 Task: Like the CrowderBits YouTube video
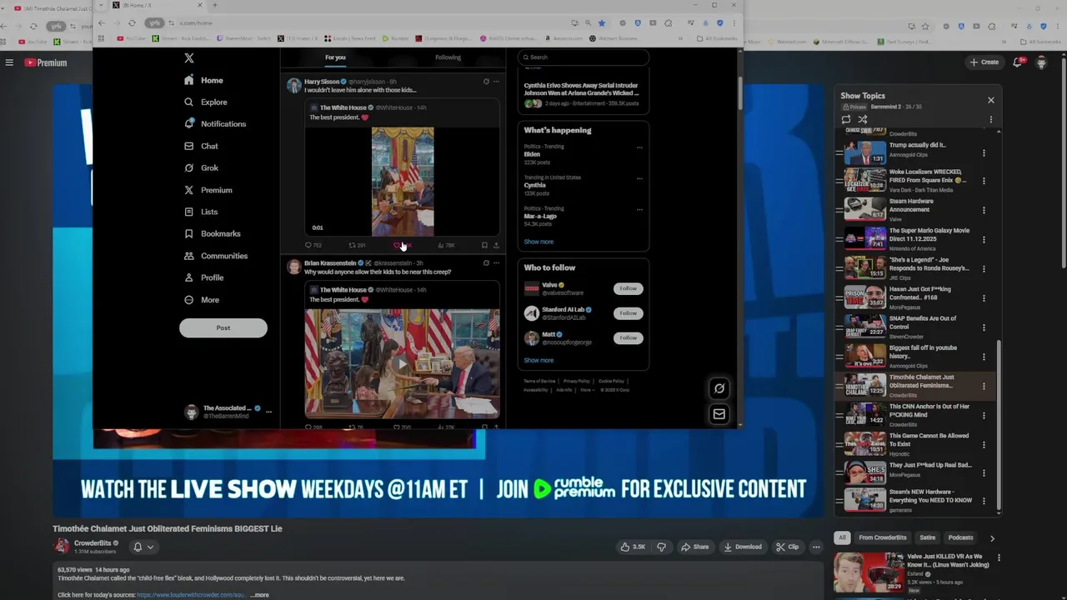click(633, 547)
